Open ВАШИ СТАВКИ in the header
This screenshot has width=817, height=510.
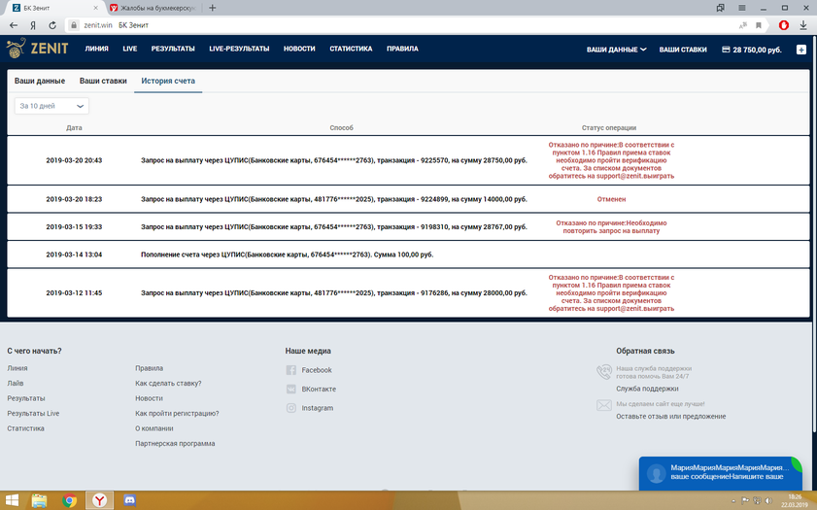pos(683,50)
